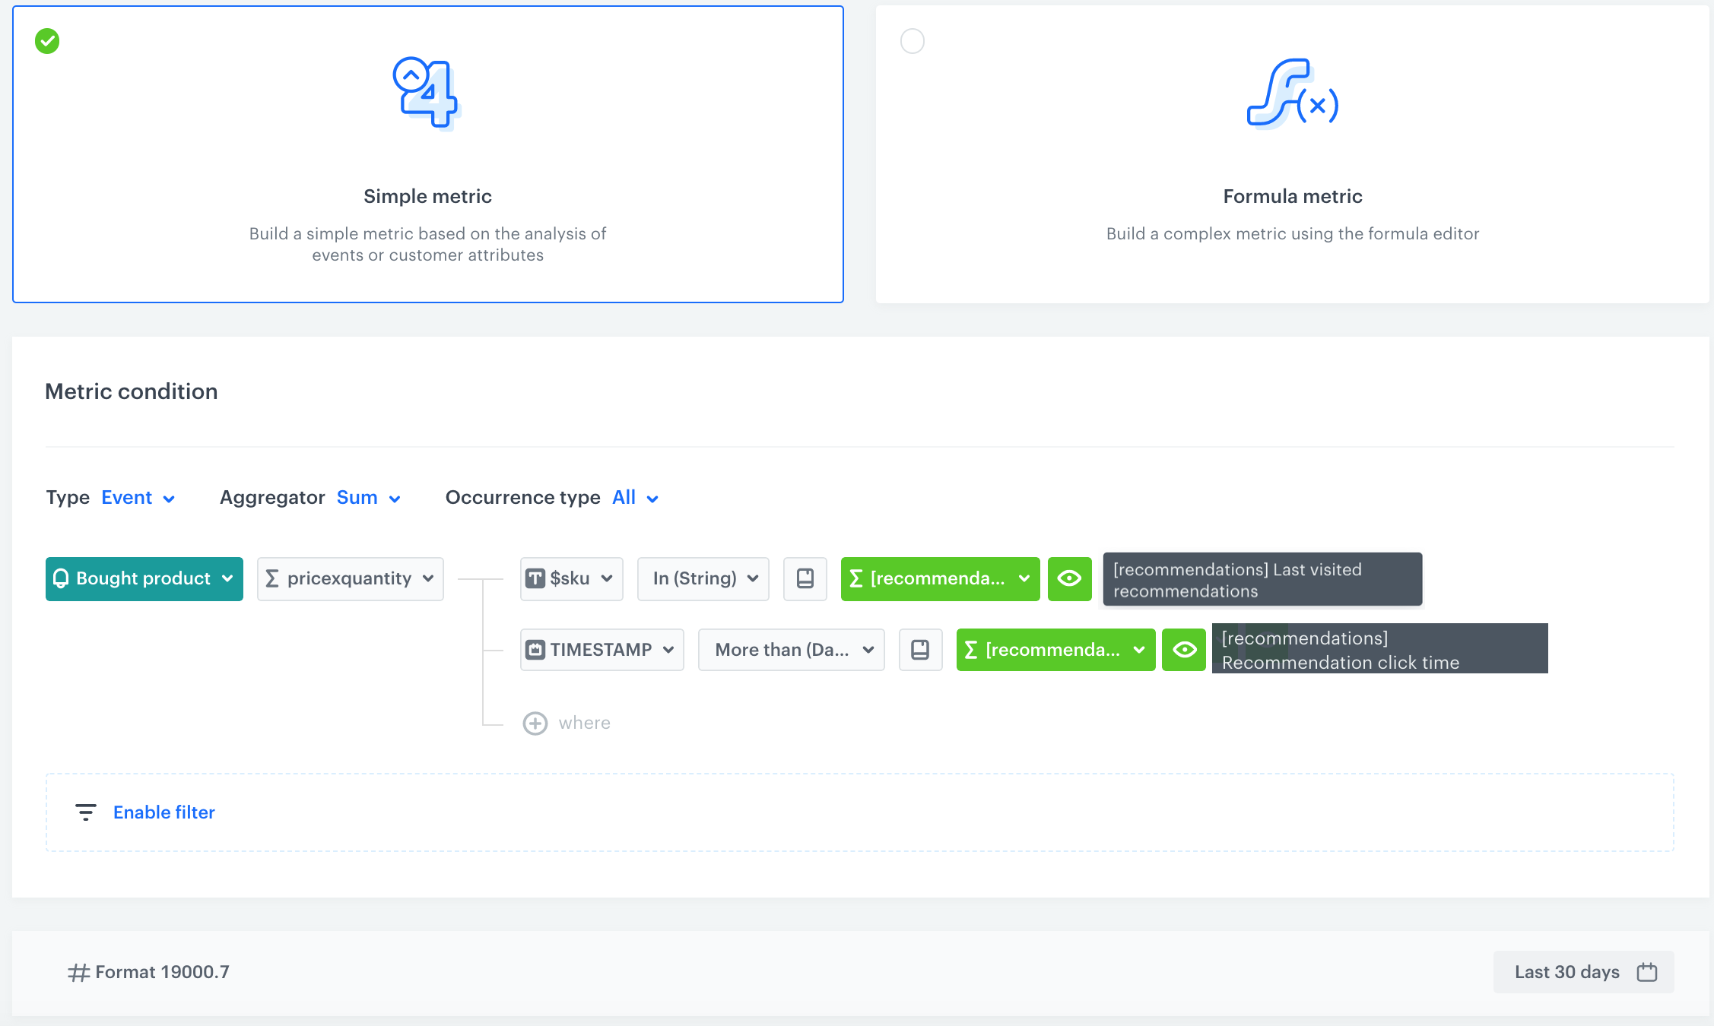The height and width of the screenshot is (1026, 1714).
Task: Click the TIMESTAMP attribute icon
Action: click(x=535, y=648)
